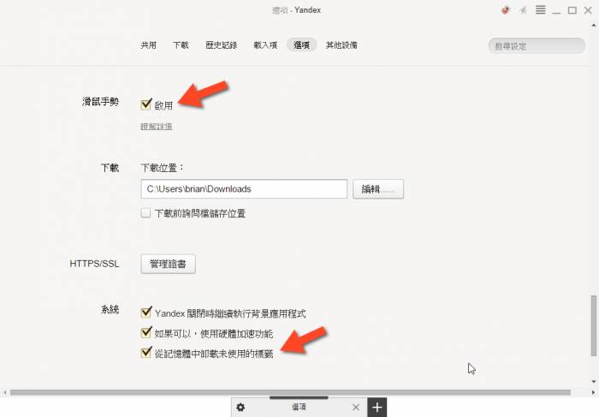Switch to the 其他設備 tab

click(341, 45)
